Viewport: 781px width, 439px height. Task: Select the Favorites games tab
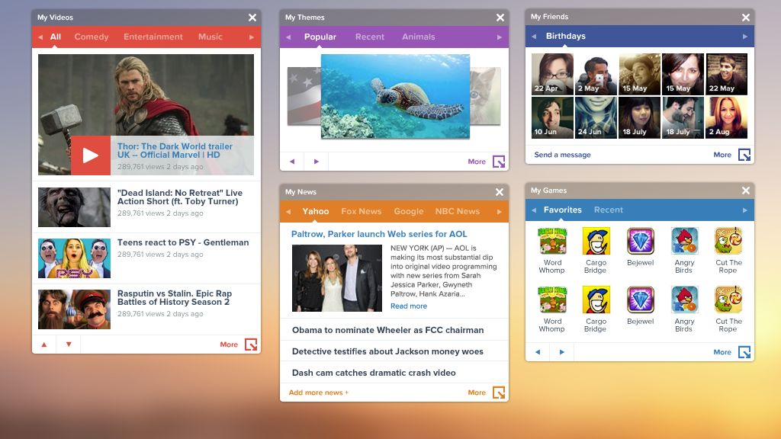pos(562,210)
